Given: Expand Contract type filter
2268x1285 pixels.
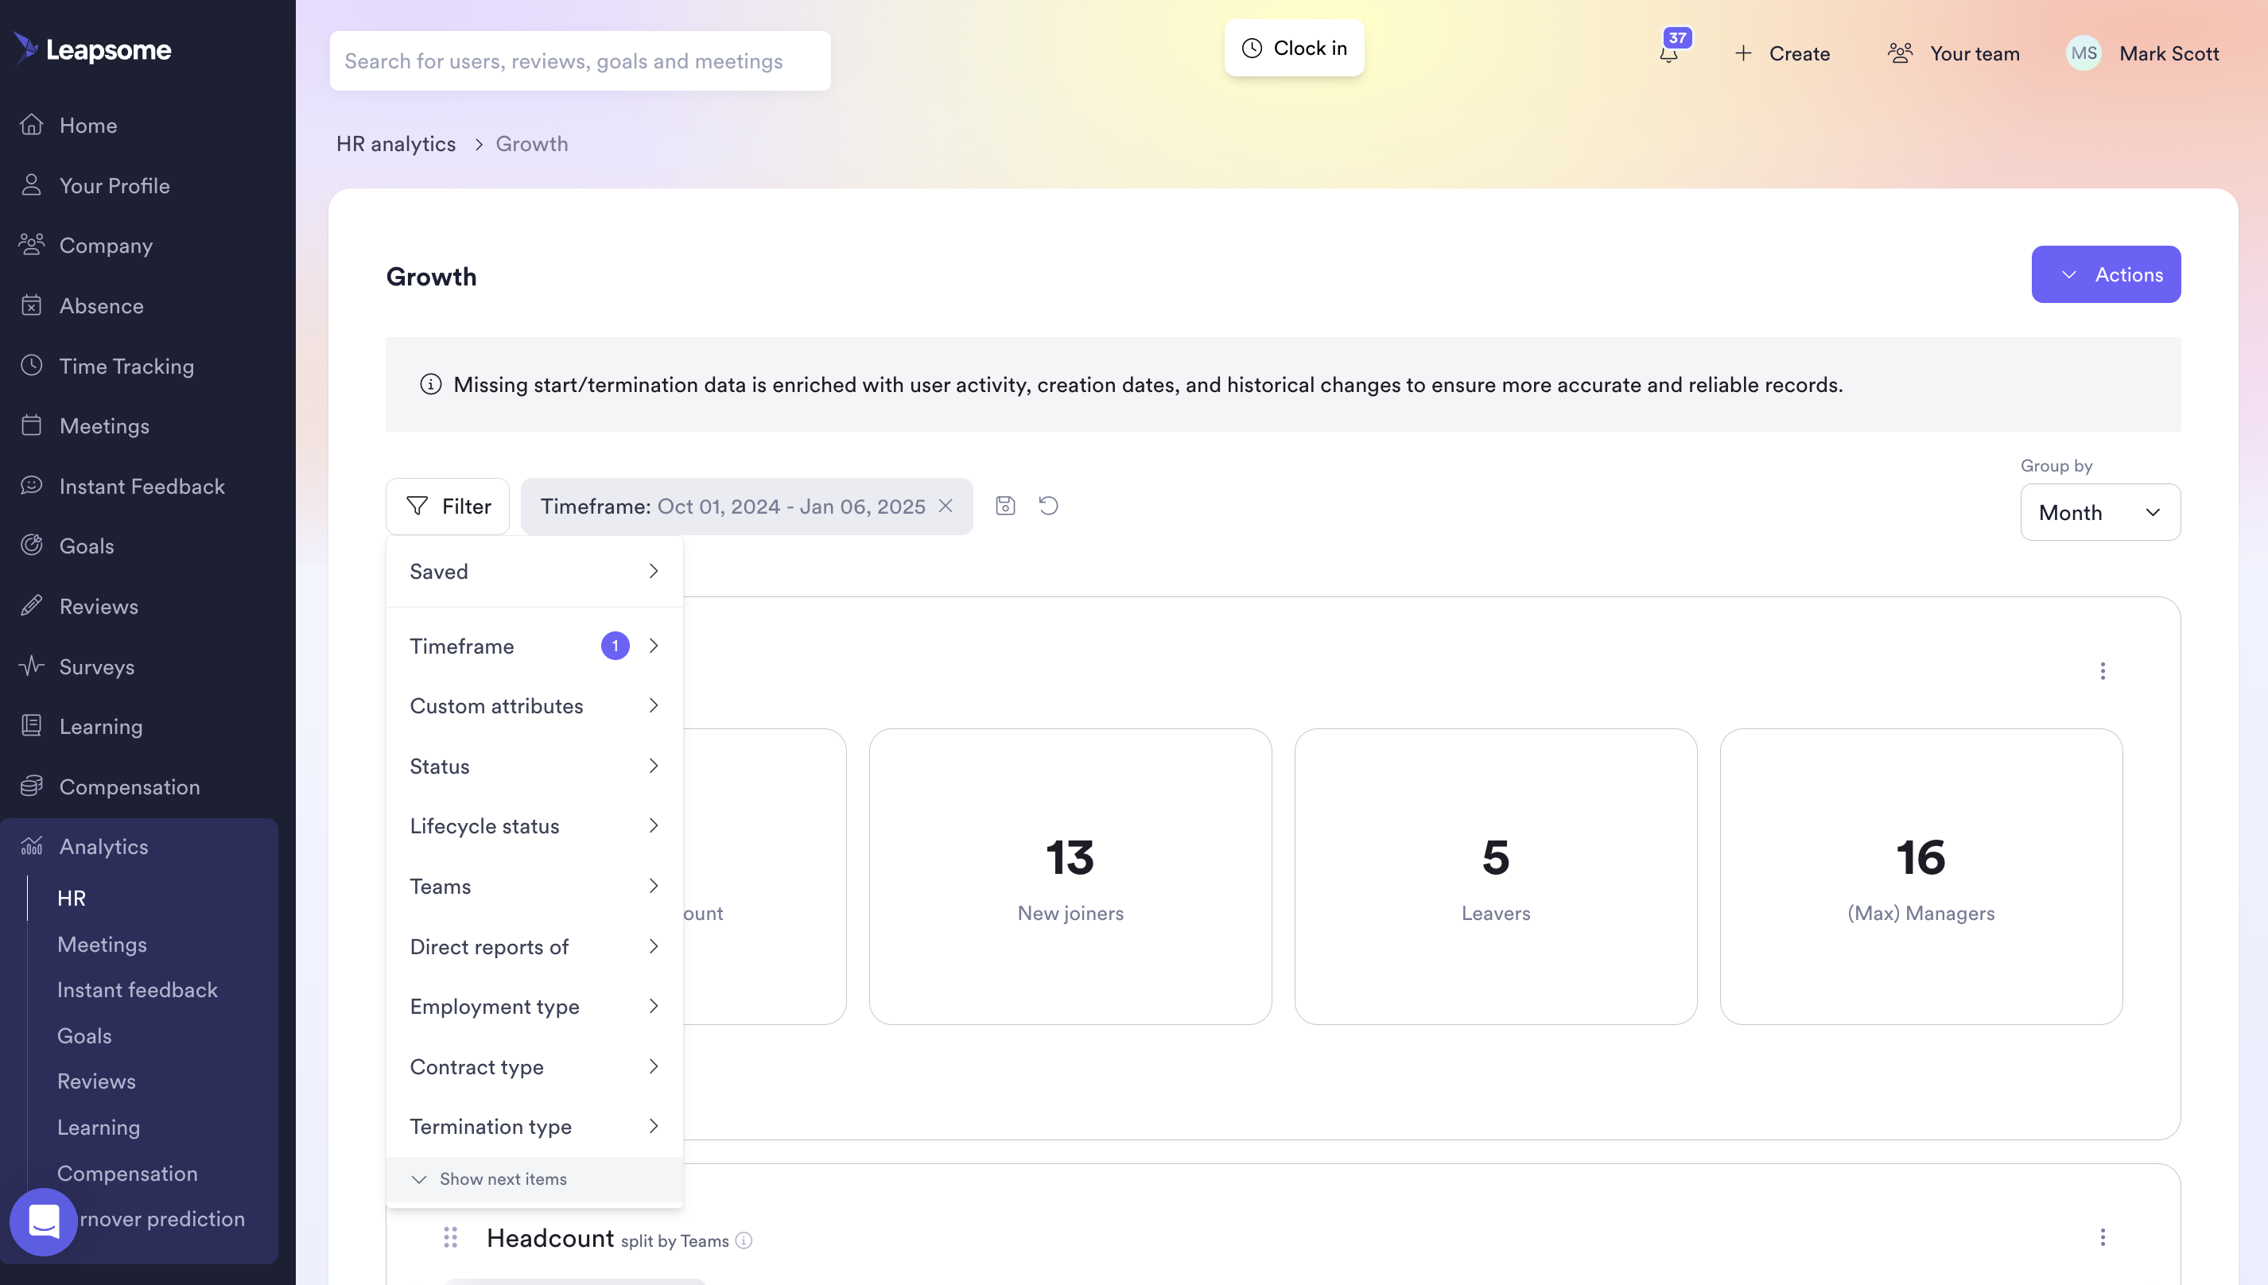Looking at the screenshot, I should [x=534, y=1066].
